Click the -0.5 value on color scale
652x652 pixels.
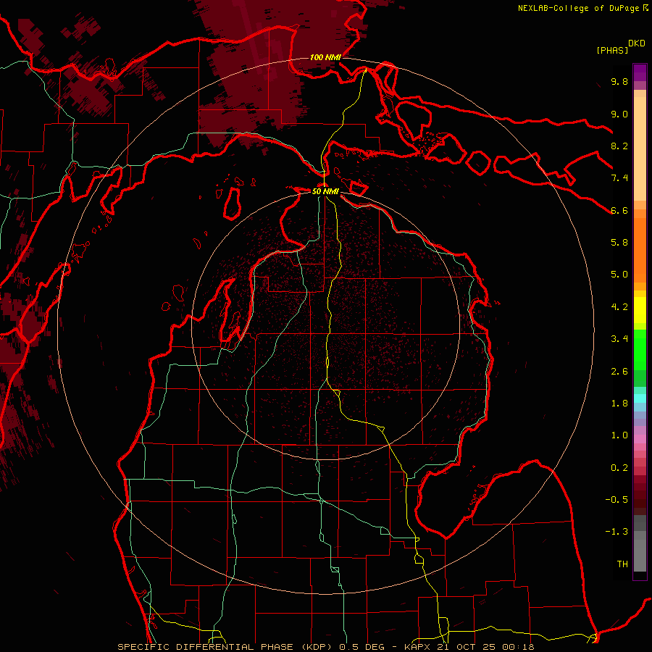click(617, 500)
